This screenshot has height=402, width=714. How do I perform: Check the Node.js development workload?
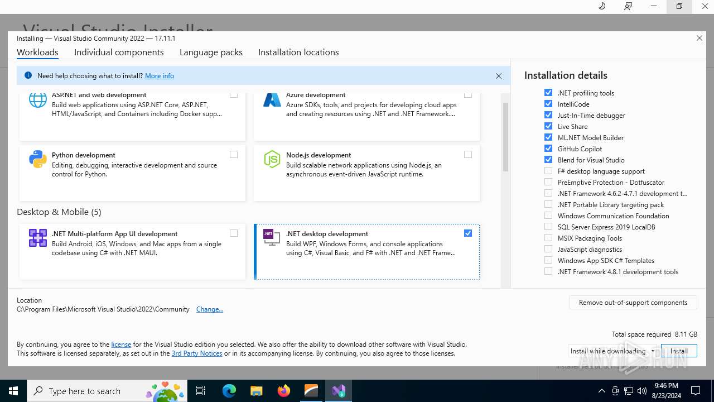pos(468,155)
